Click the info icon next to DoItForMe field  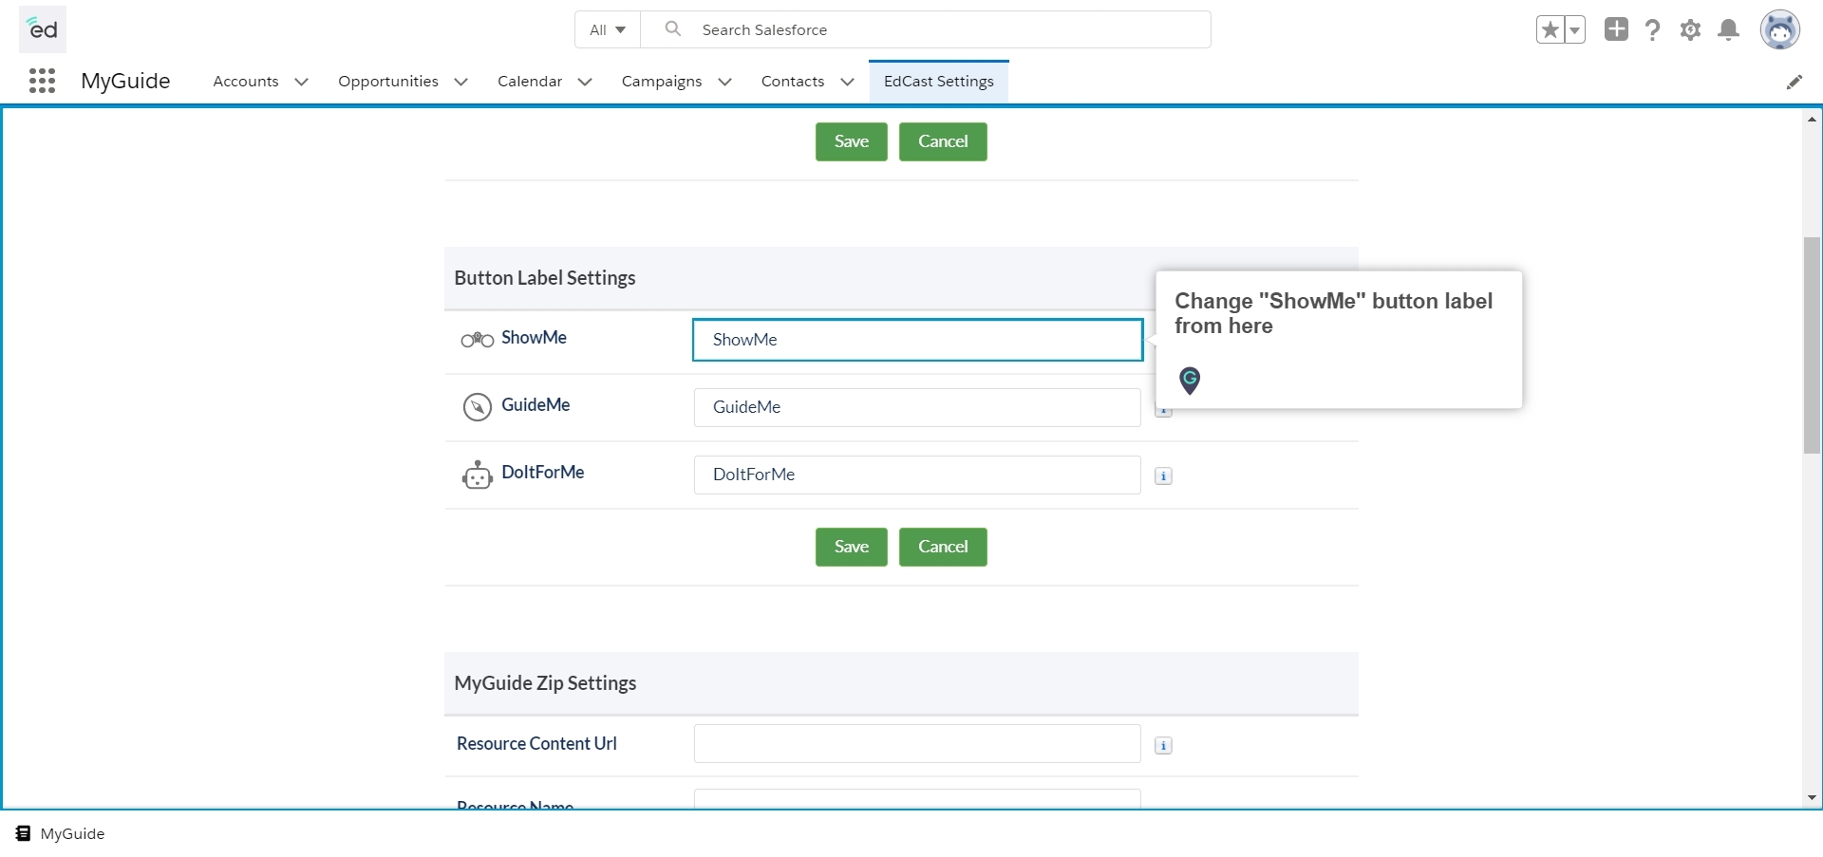1163,476
